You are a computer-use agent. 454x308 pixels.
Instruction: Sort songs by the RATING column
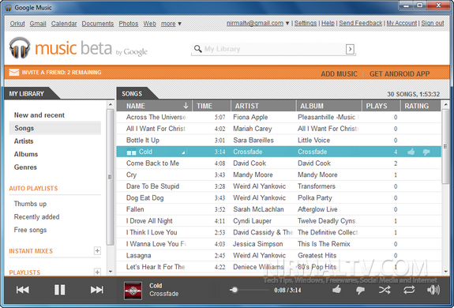point(421,106)
